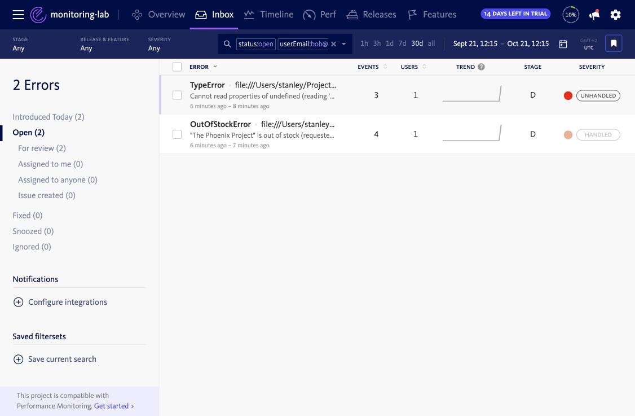Screen dimensions: 635x416
Task: Click the Releases ship icon
Action: pos(352,15)
